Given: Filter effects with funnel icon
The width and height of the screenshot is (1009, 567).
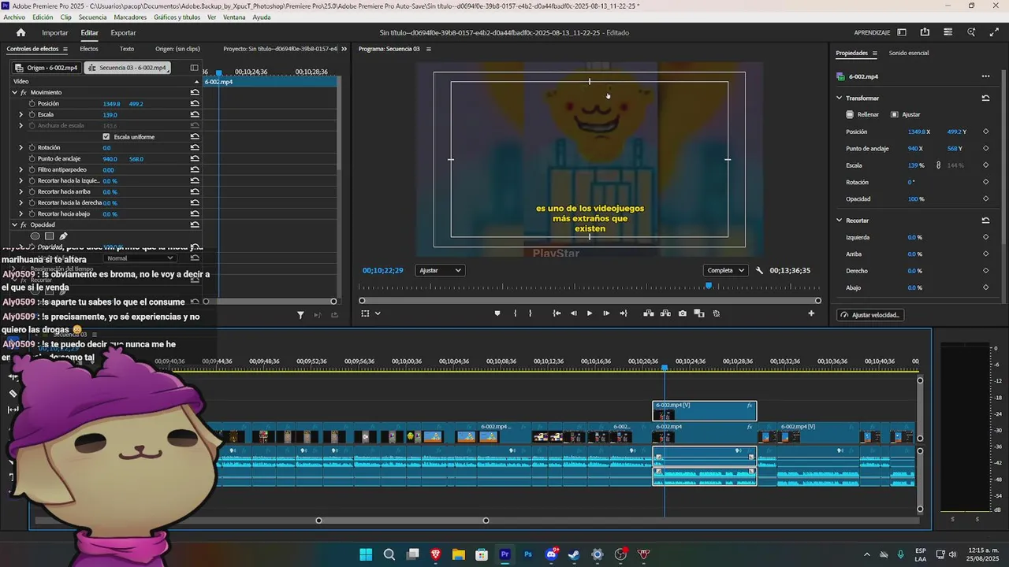Looking at the screenshot, I should click(x=300, y=315).
